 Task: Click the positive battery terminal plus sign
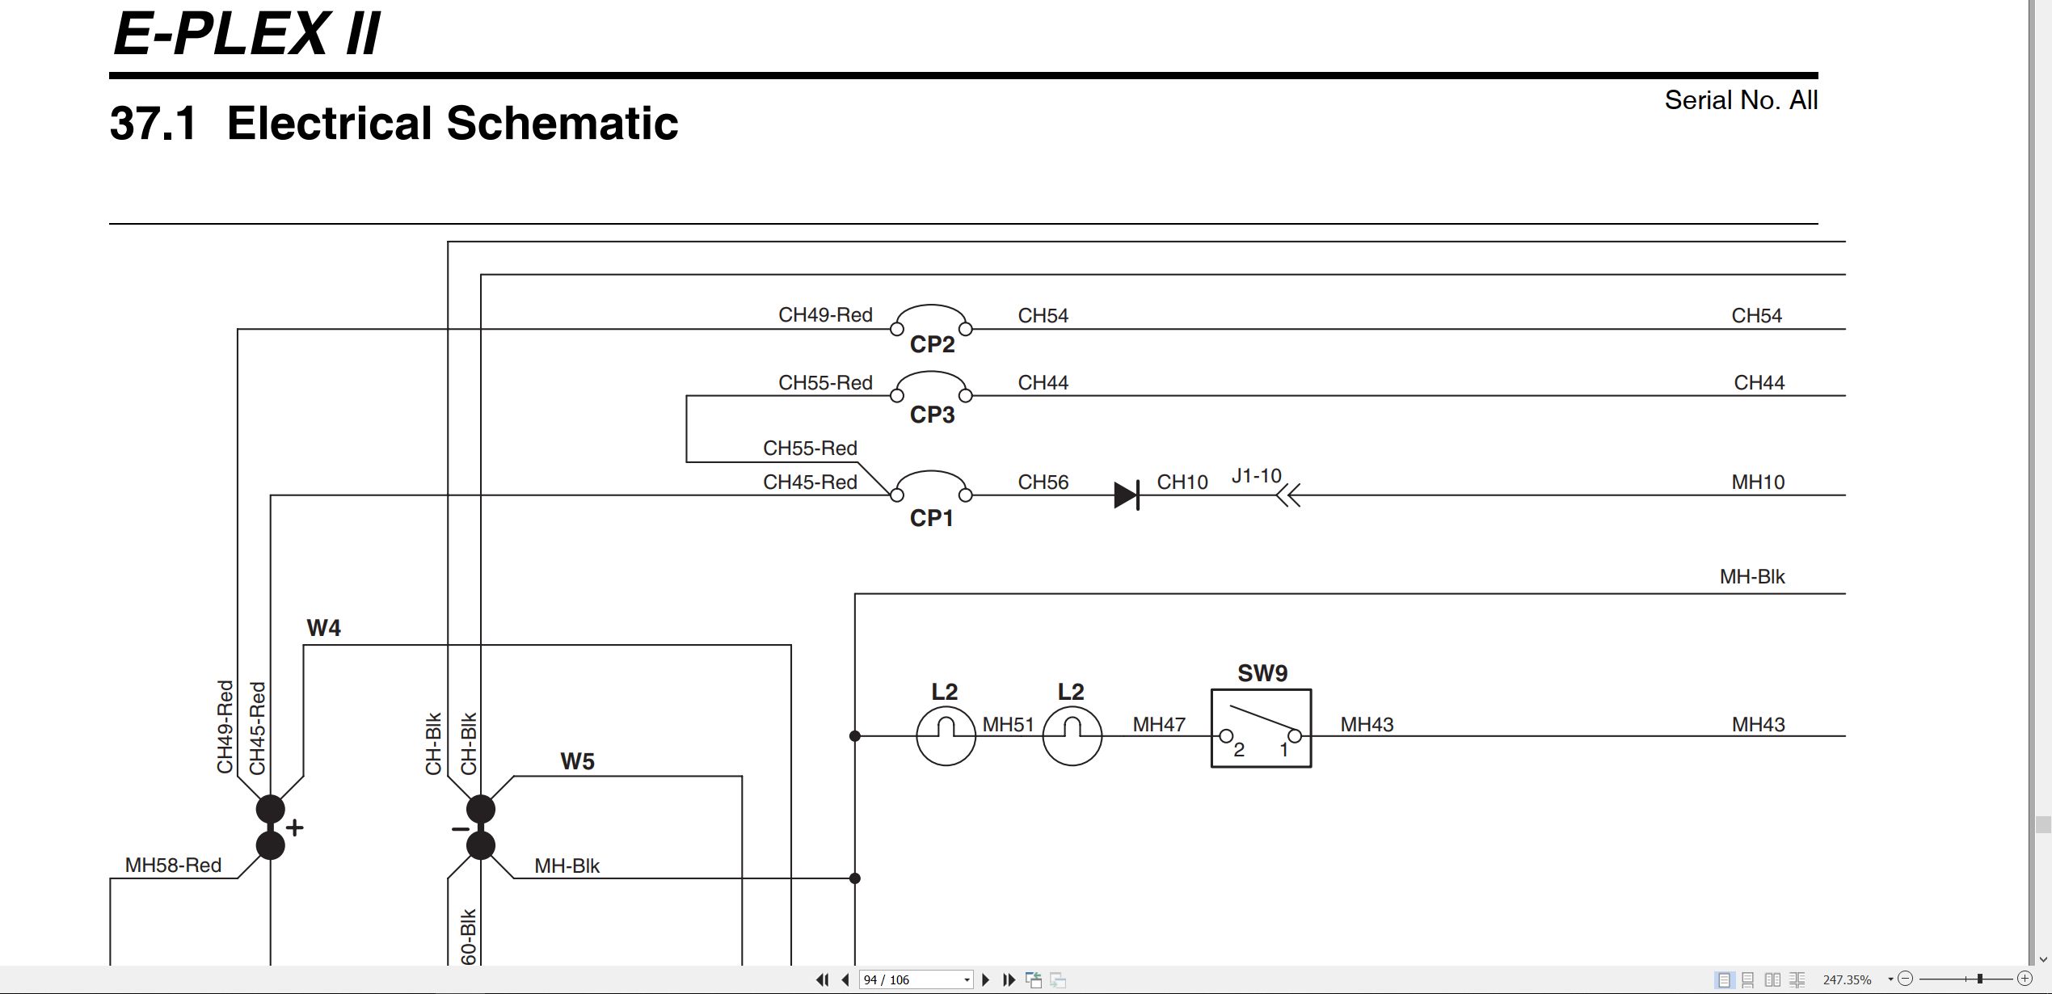(295, 828)
